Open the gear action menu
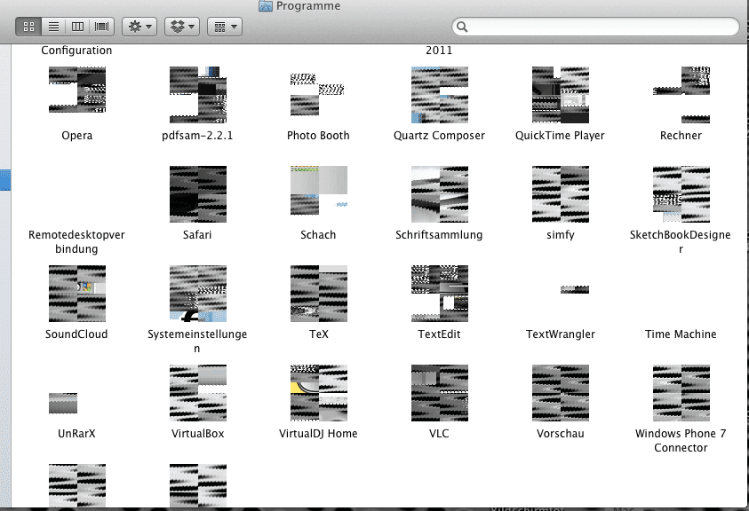Viewport: 749px width, 511px height. 139,27
